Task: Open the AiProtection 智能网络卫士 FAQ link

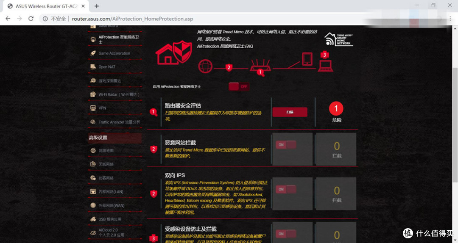Action: tap(225, 46)
